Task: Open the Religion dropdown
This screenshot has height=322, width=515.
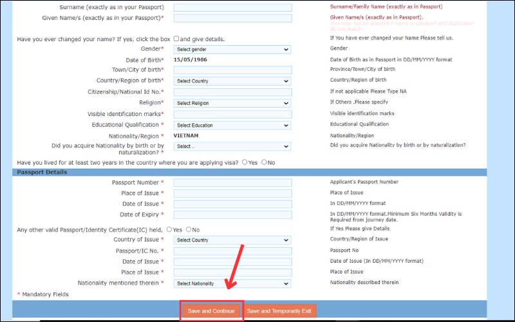Action: click(x=232, y=103)
